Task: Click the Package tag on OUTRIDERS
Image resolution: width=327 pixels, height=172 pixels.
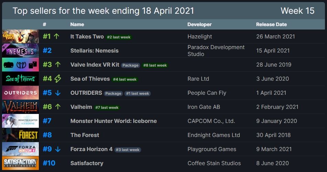Action: (x=113, y=93)
